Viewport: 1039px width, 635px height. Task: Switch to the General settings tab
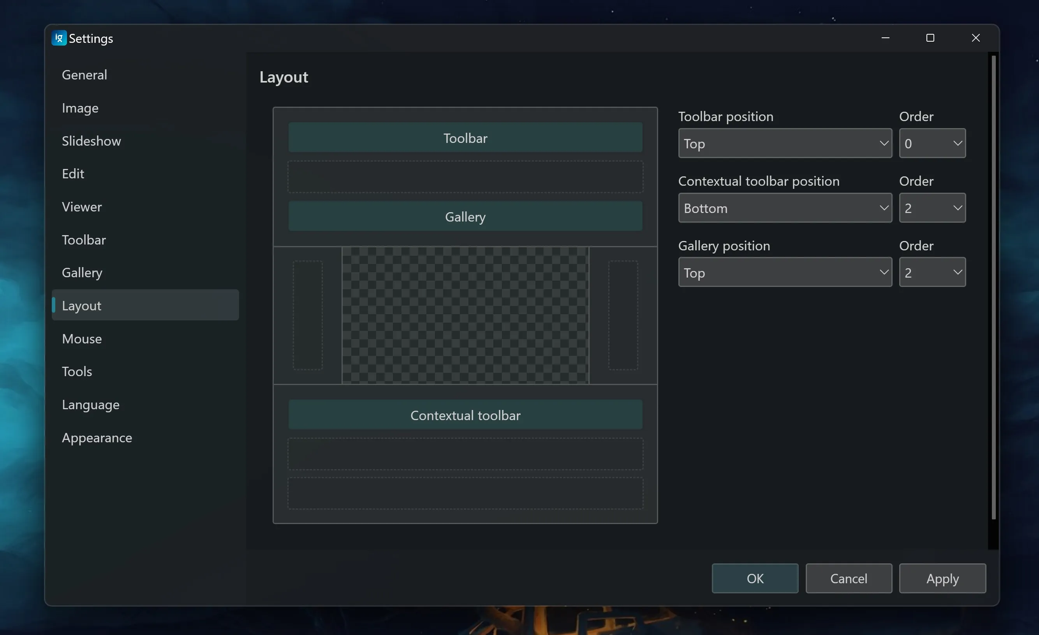(x=85, y=75)
